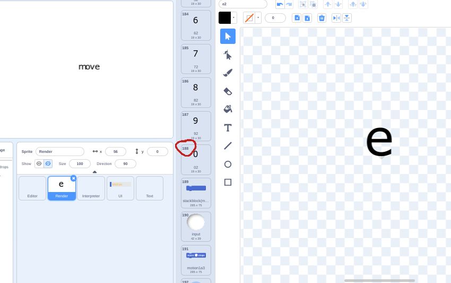Click the outline width field
Screen dimensions: 451x283
(275, 18)
